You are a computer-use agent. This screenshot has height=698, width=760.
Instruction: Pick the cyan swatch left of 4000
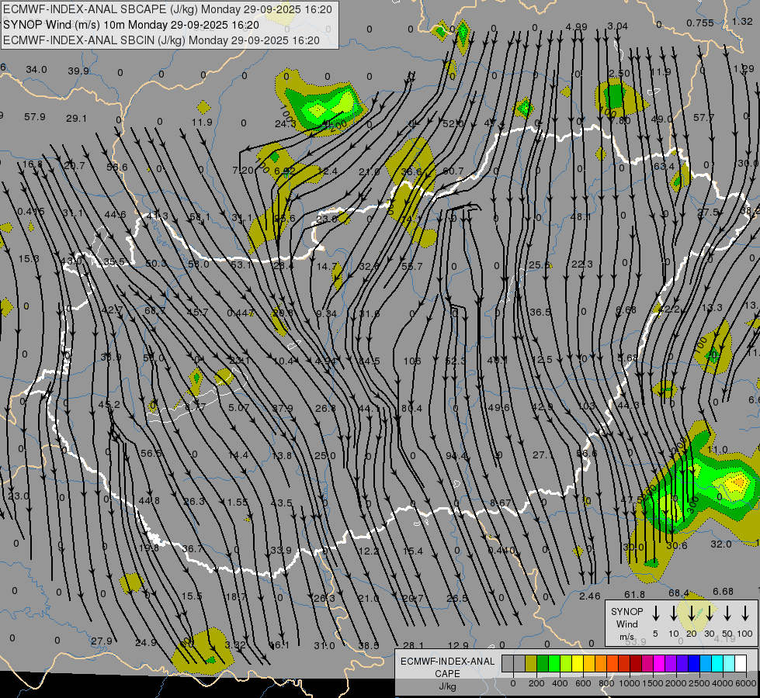tap(717, 664)
